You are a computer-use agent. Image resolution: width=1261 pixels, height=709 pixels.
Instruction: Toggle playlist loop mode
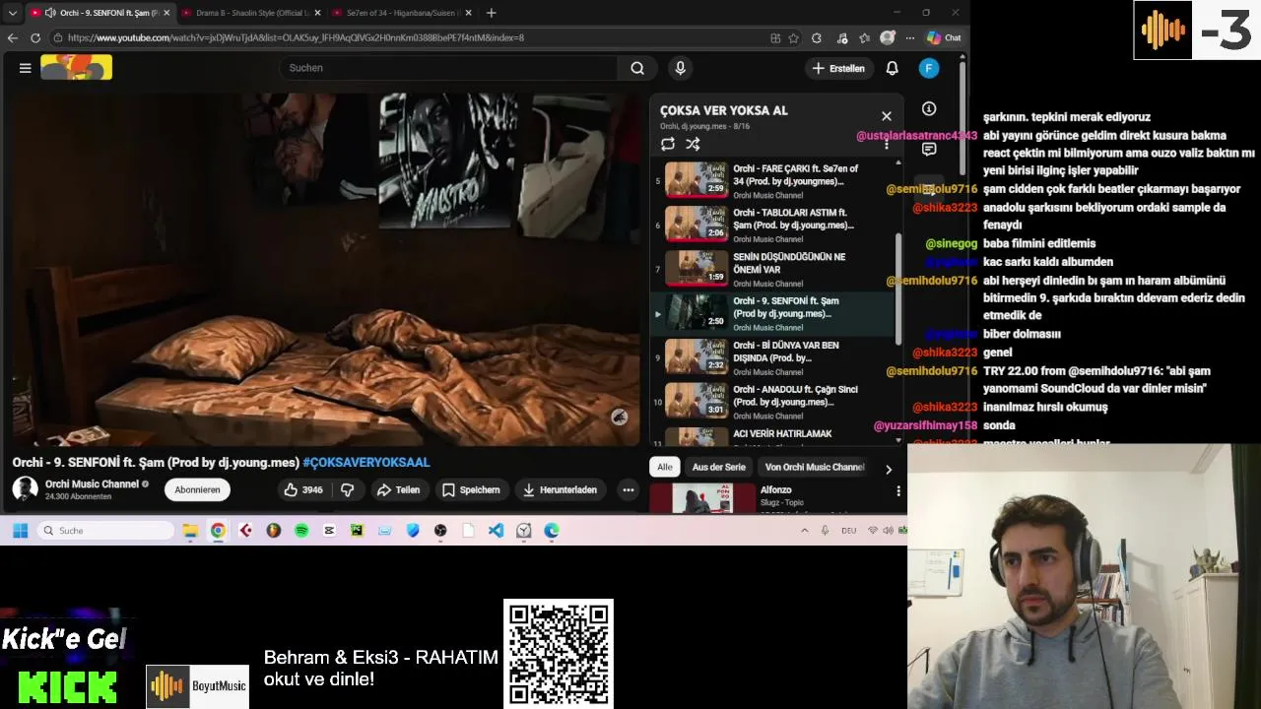(x=668, y=144)
